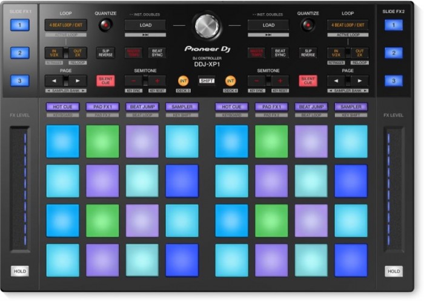Set loop IN 1/2X on right deck
424x302 pixels.
click(336, 53)
